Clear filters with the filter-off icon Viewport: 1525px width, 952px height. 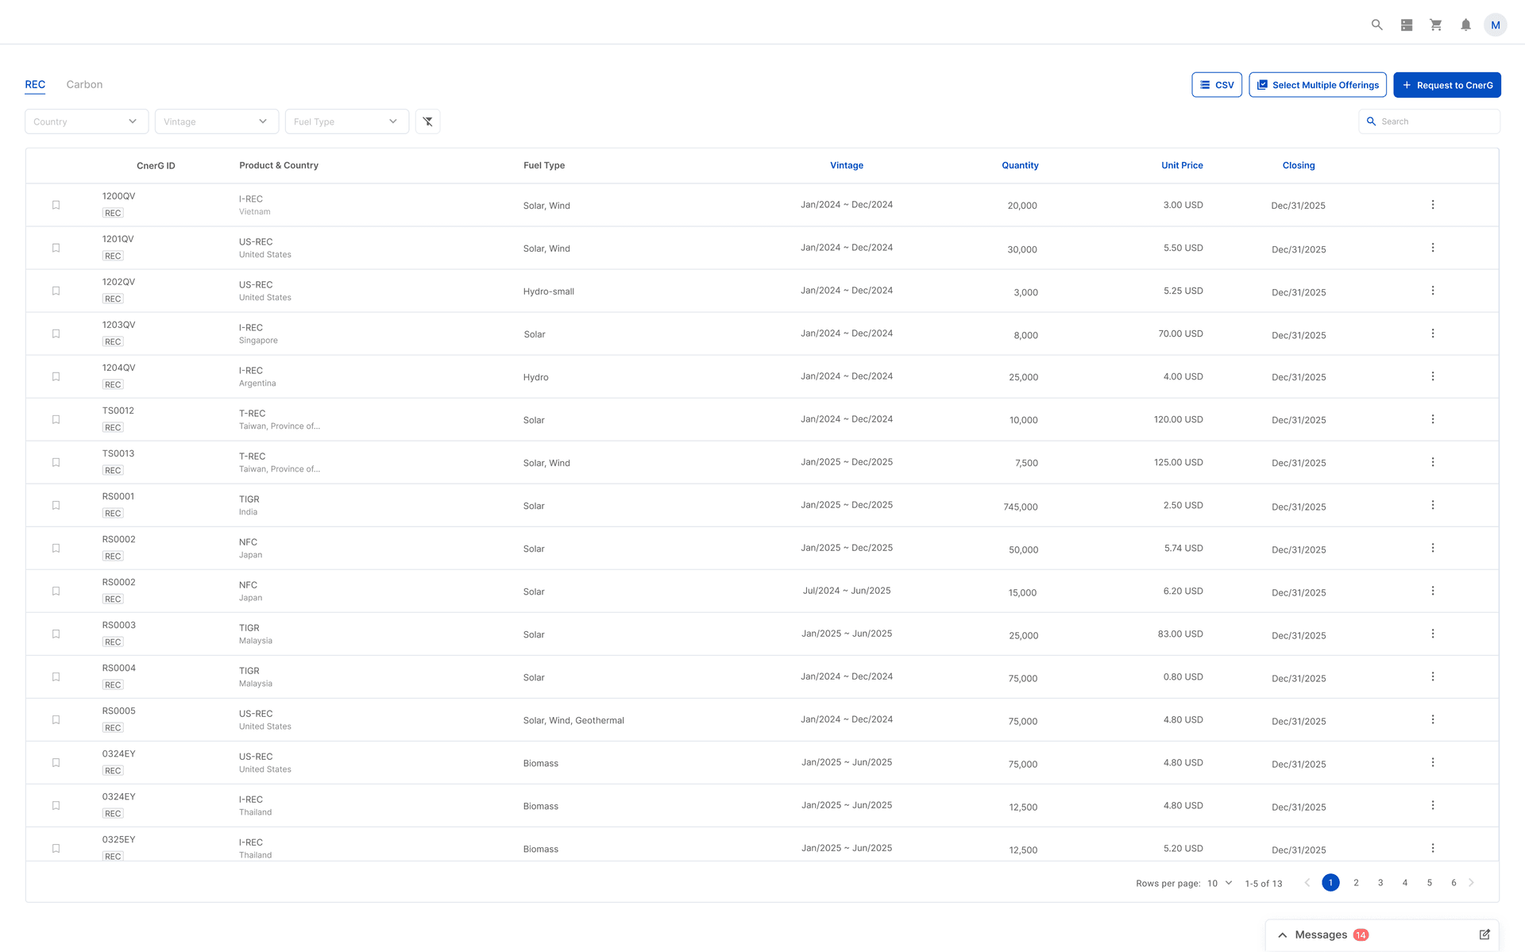pos(427,121)
